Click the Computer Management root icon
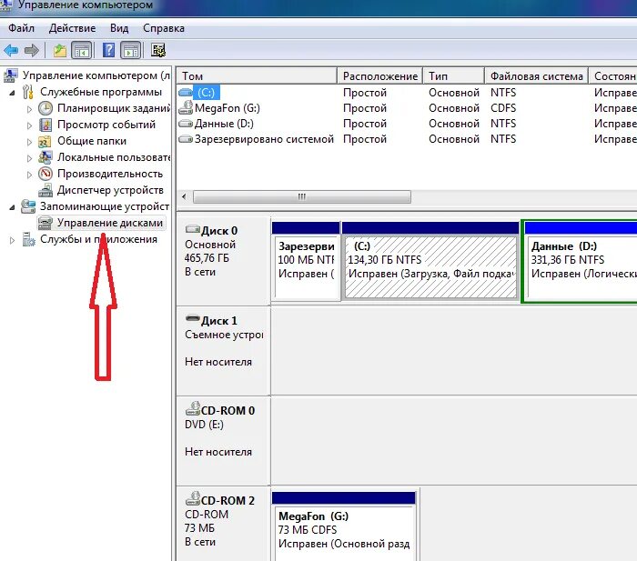The image size is (637, 561). 11,75
